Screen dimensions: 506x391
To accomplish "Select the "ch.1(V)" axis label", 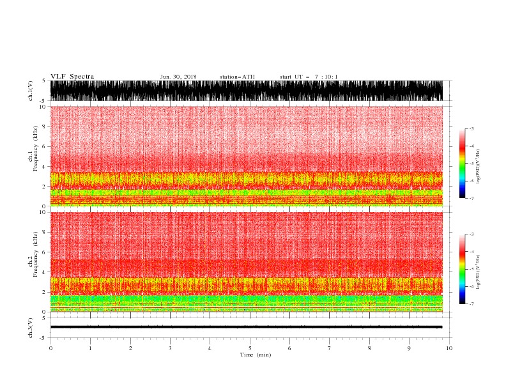I will click(31, 91).
